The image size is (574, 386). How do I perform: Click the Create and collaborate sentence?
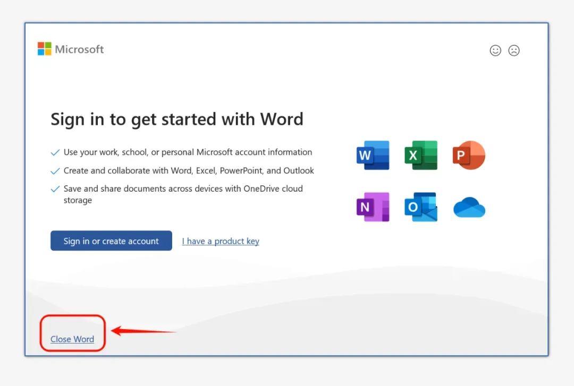pyautogui.click(x=189, y=170)
